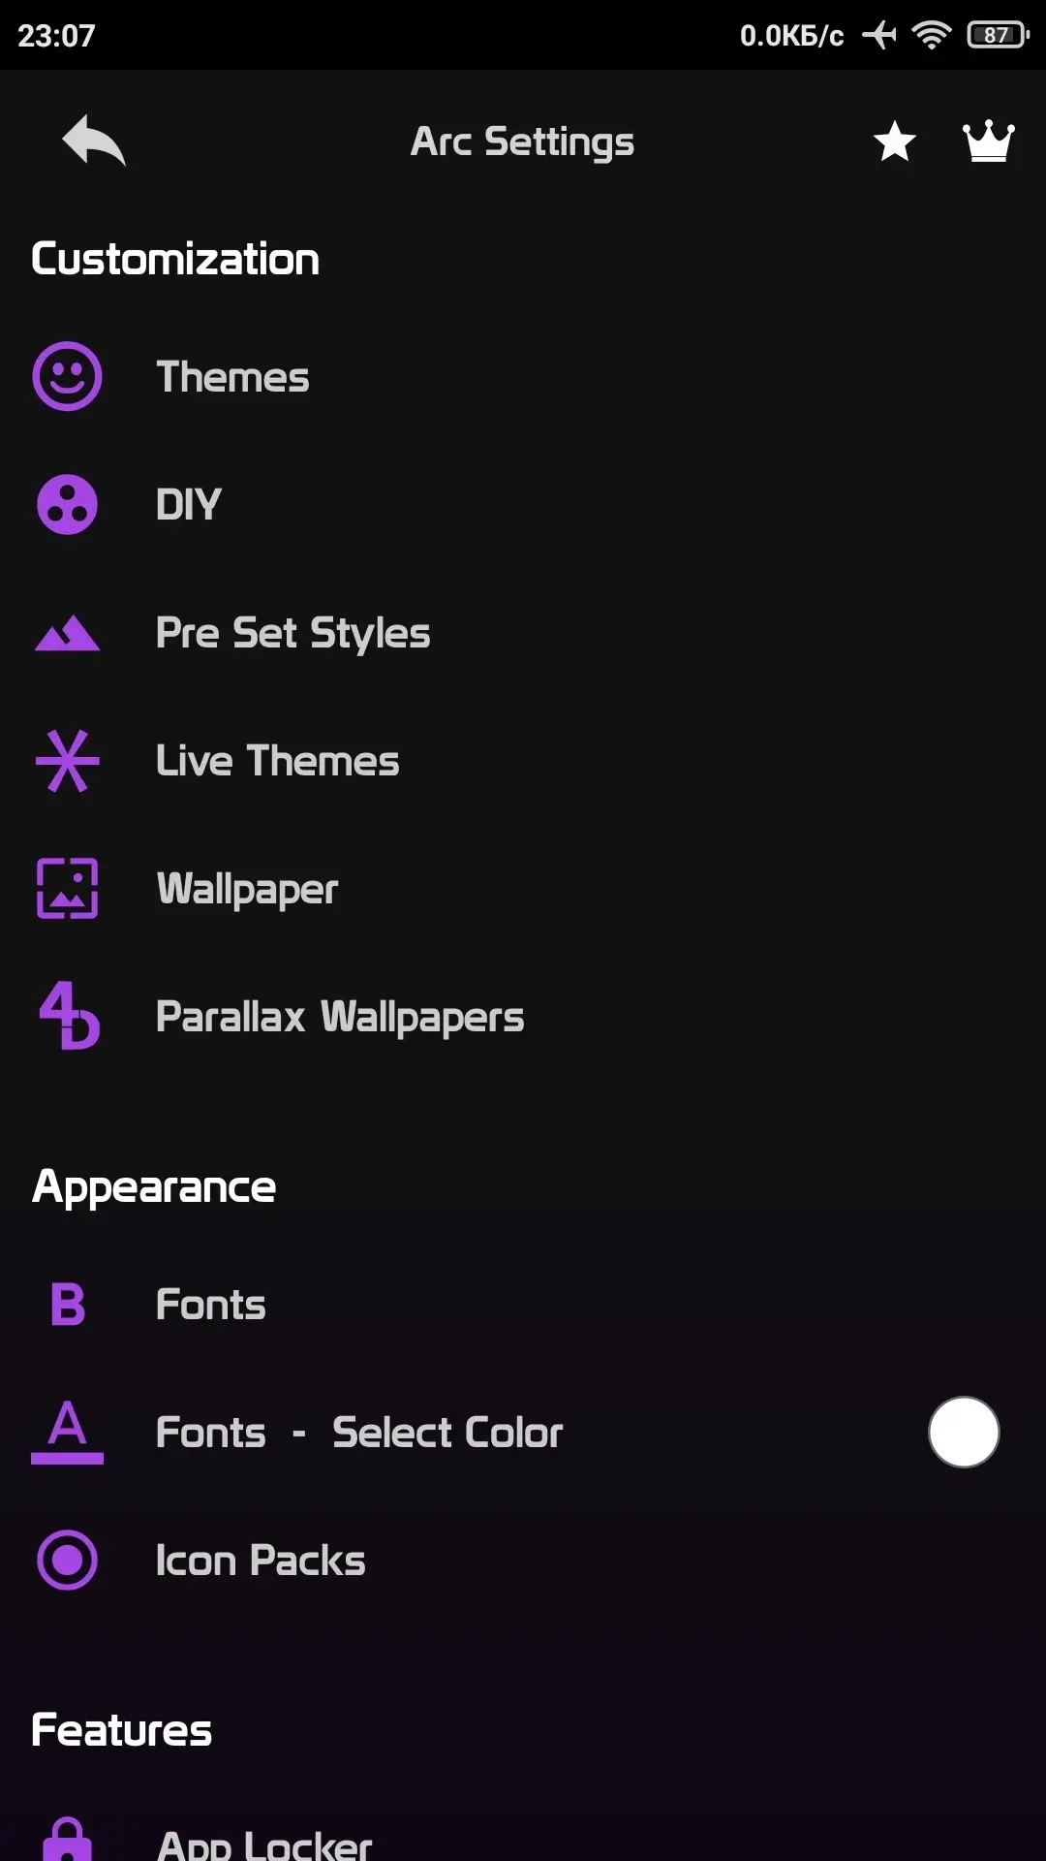This screenshot has width=1046, height=1861.
Task: Tap the 4D Parallax Wallpapers icon
Action: pos(69,1016)
